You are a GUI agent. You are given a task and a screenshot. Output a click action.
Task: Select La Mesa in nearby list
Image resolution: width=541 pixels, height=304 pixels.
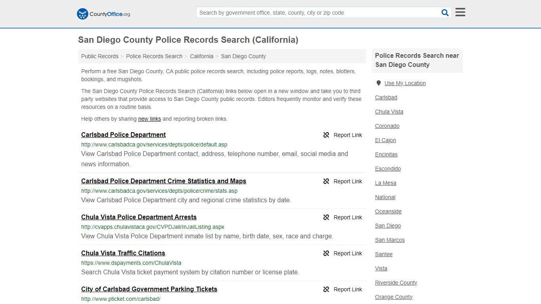[x=386, y=183]
